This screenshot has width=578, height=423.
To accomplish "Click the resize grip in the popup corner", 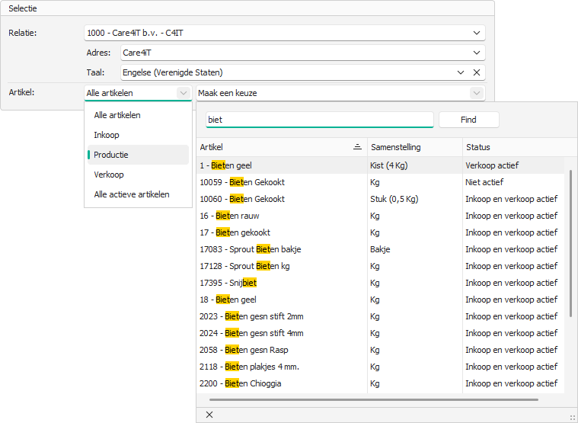I will pyautogui.click(x=572, y=416).
